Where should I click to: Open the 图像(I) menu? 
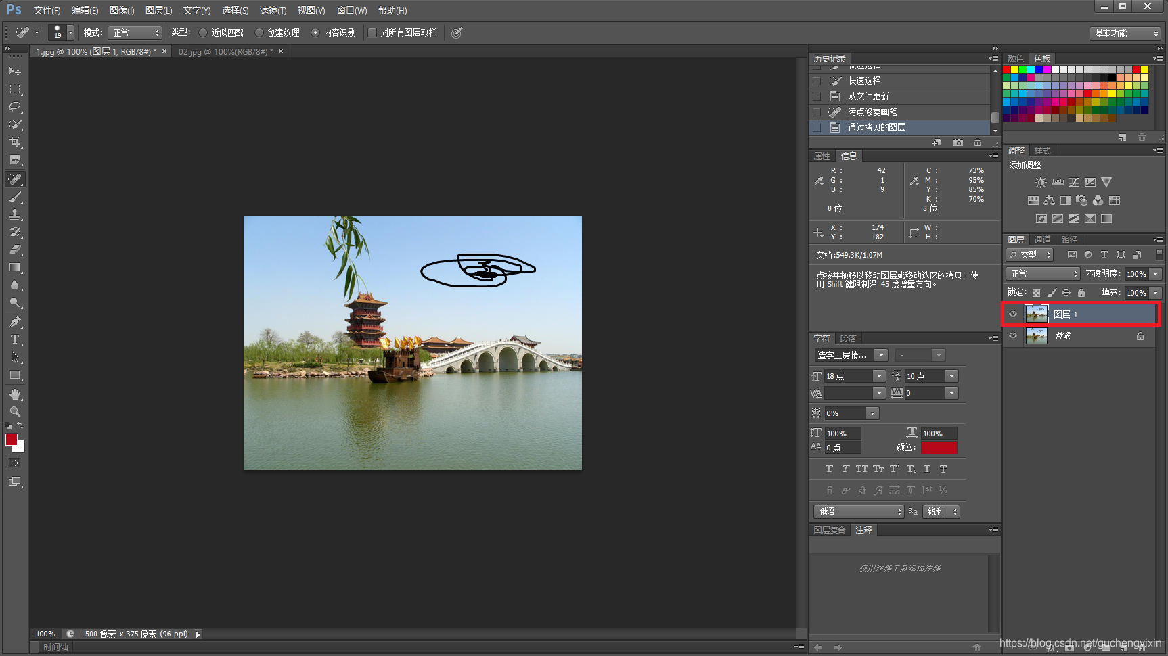(x=122, y=10)
